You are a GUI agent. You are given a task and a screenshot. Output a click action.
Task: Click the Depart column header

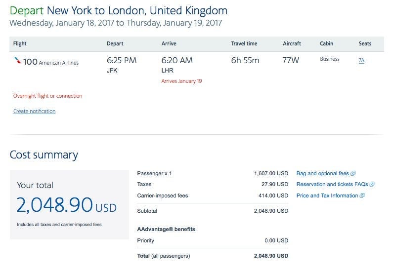115,44
